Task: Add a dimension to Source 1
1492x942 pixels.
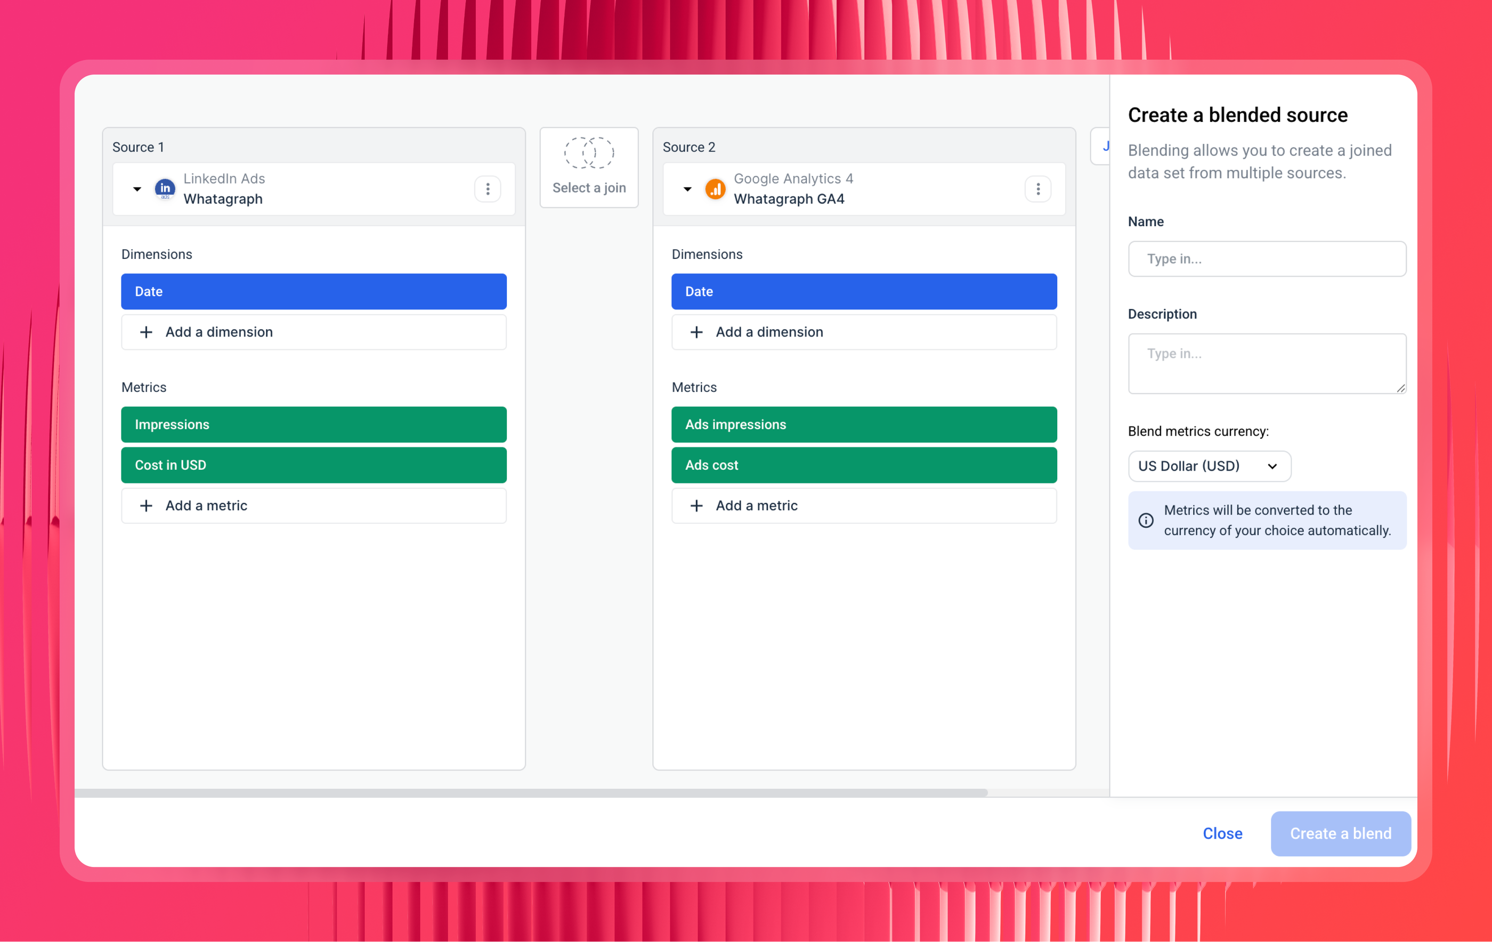Action: click(313, 332)
